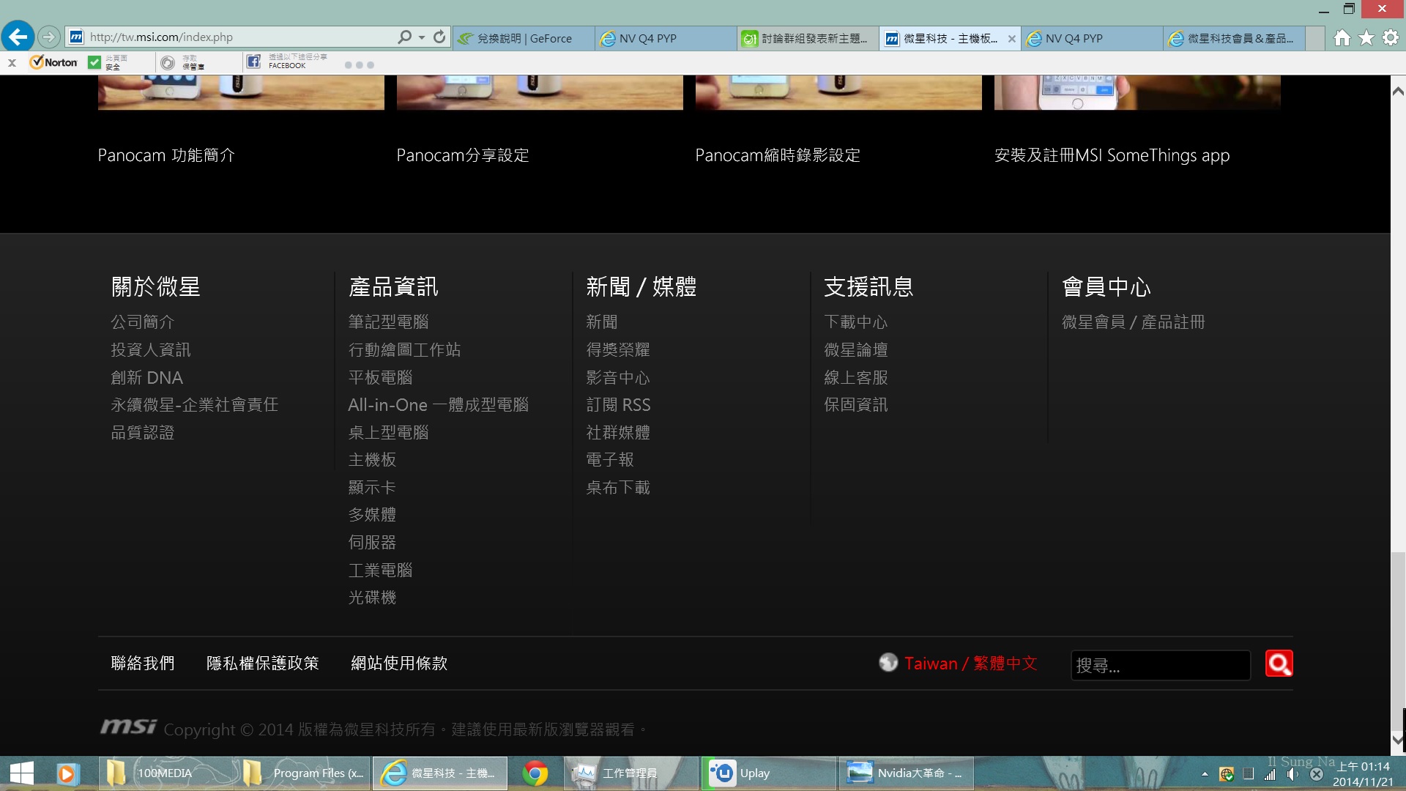Open the 行動繪圖工作站 product link
This screenshot has height=791, width=1406.
(x=405, y=350)
